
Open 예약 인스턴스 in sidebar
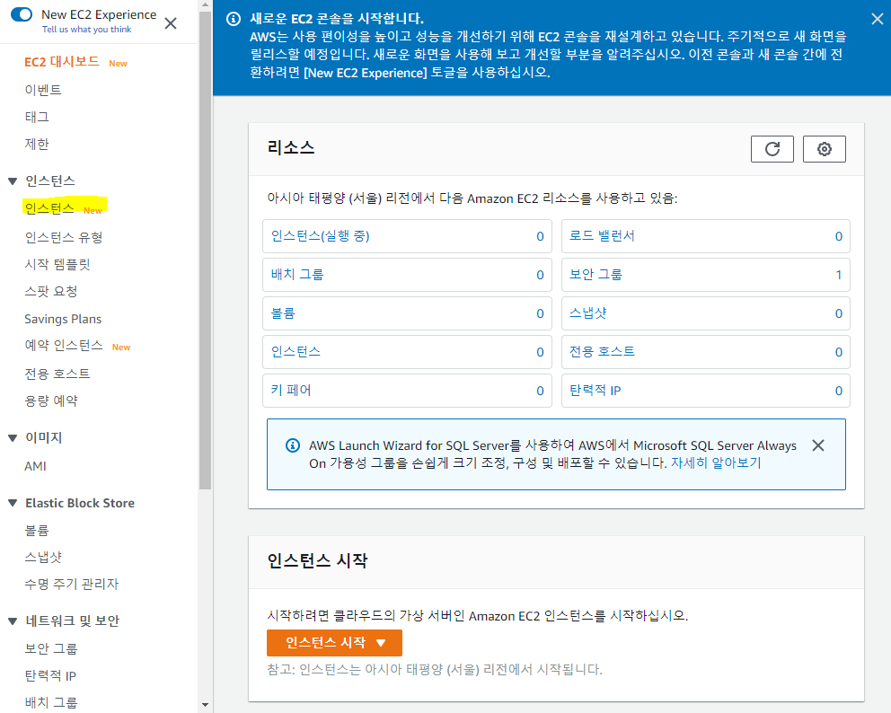64,346
